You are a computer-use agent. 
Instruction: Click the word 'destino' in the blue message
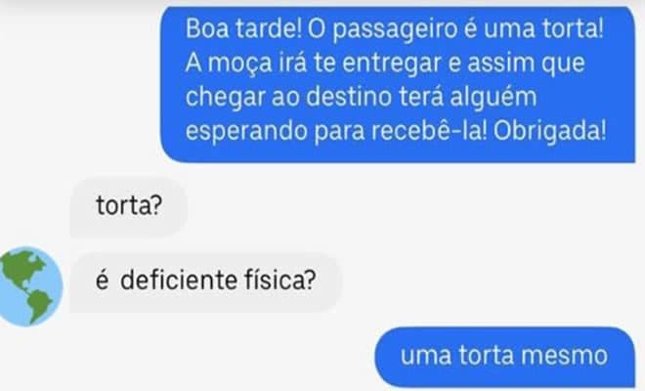coord(349,97)
